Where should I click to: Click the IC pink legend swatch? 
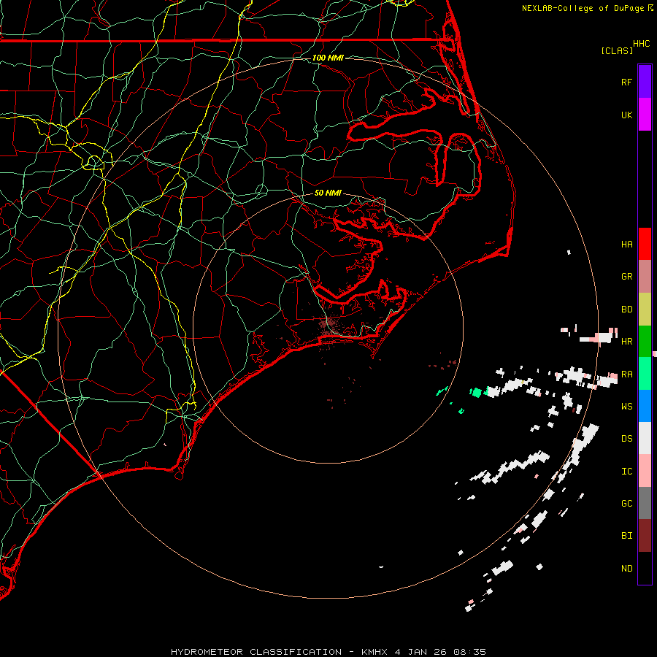645,471
